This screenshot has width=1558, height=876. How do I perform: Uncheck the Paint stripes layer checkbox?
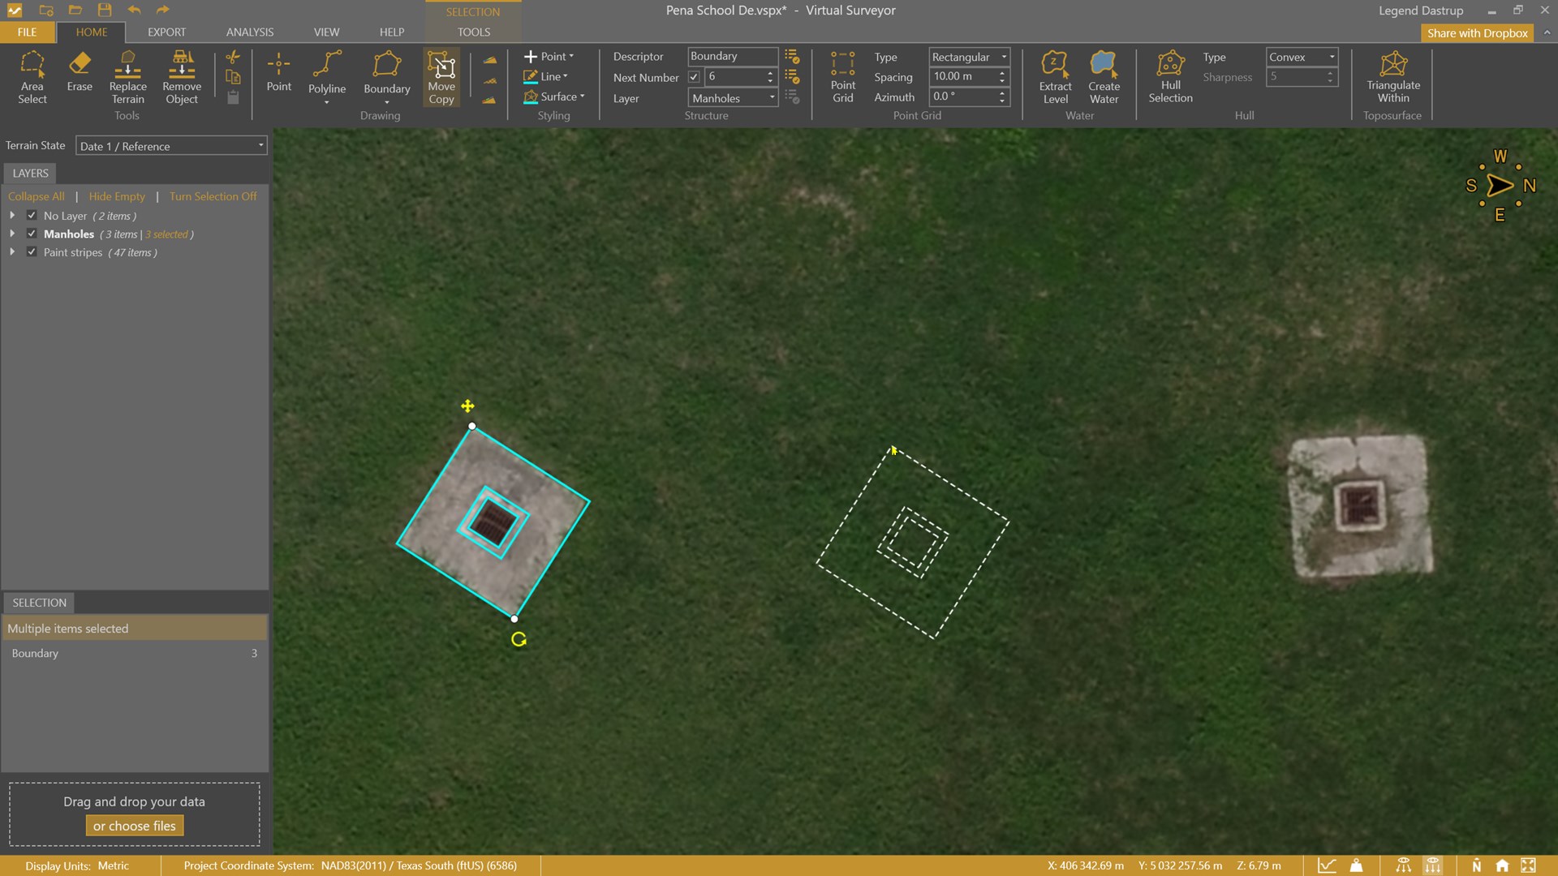(x=32, y=252)
